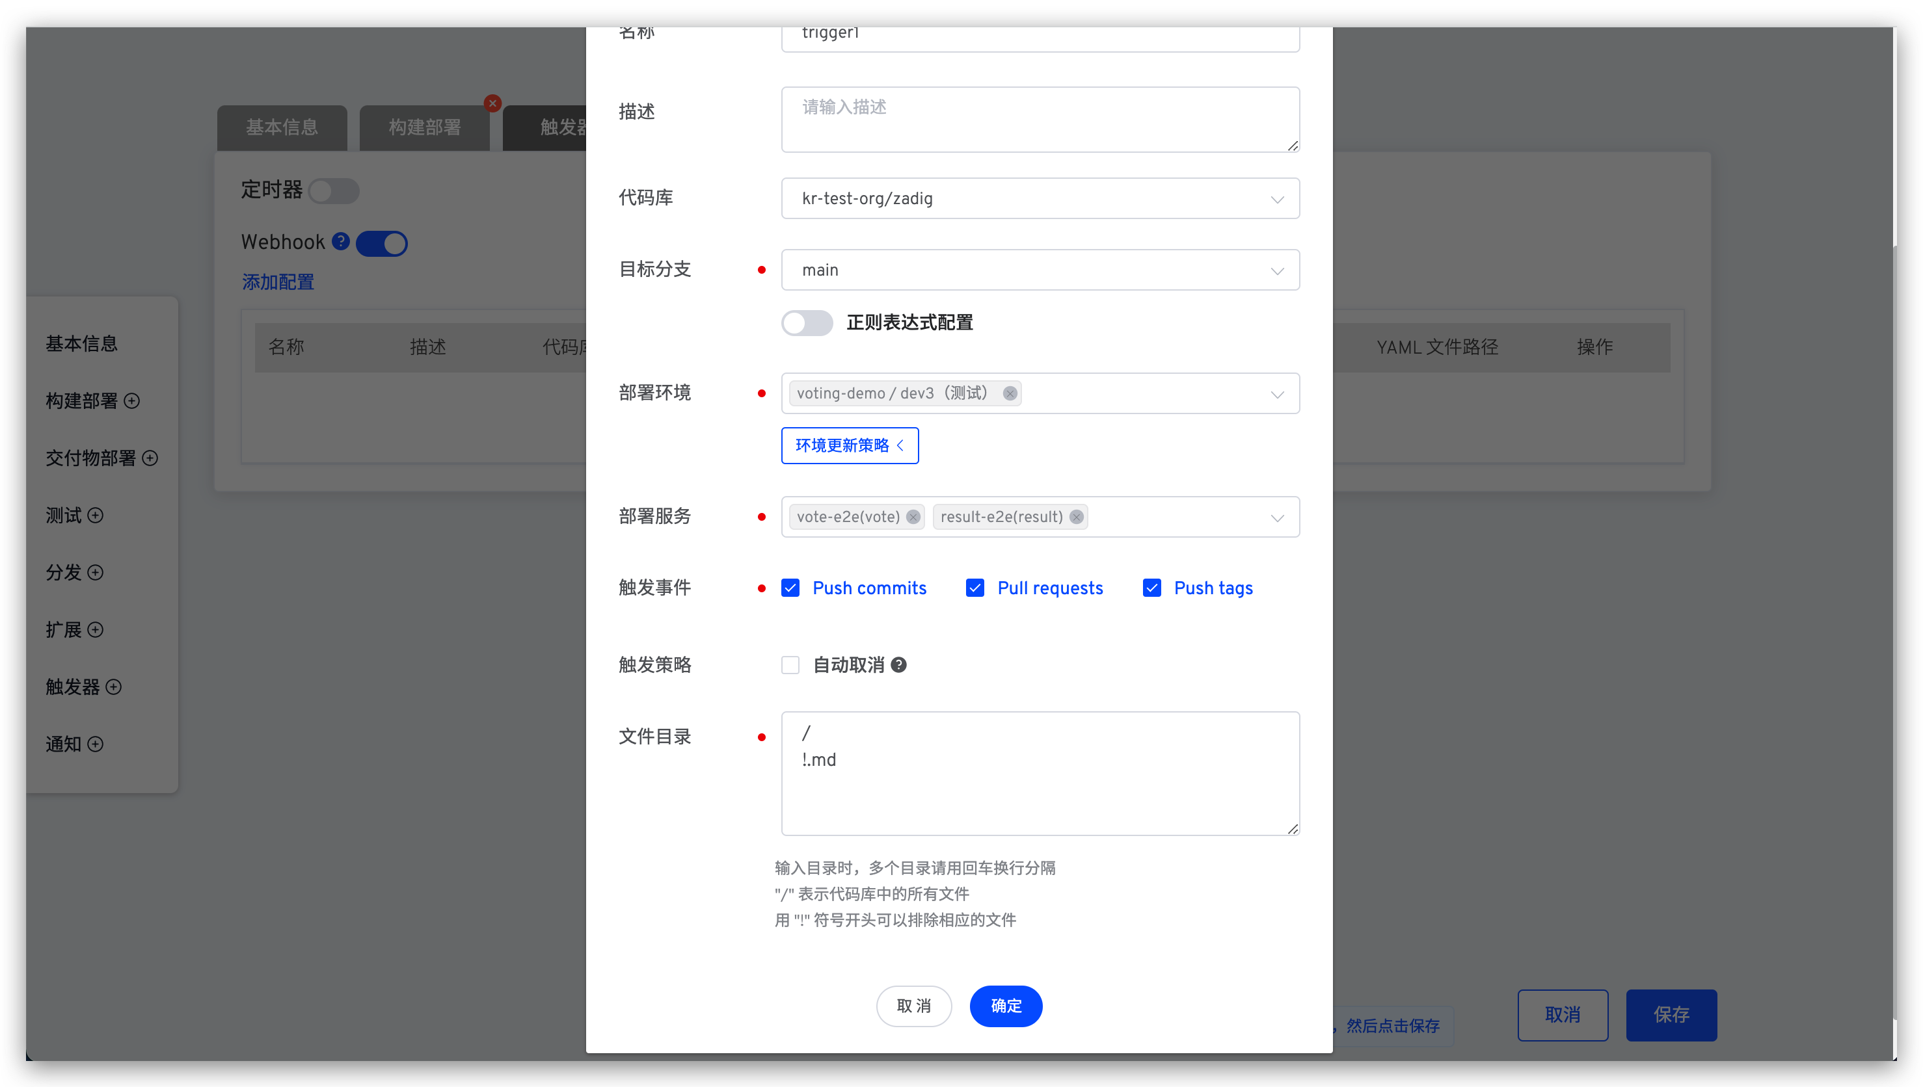Click the 描述 table column header
The image size is (1923, 1087).
[428, 347]
